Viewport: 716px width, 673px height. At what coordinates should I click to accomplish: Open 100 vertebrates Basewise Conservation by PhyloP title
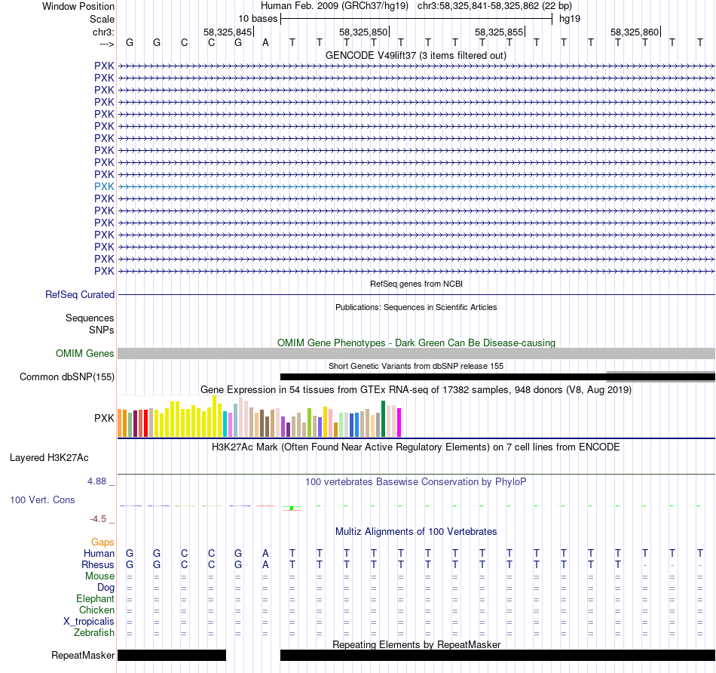pos(416,482)
